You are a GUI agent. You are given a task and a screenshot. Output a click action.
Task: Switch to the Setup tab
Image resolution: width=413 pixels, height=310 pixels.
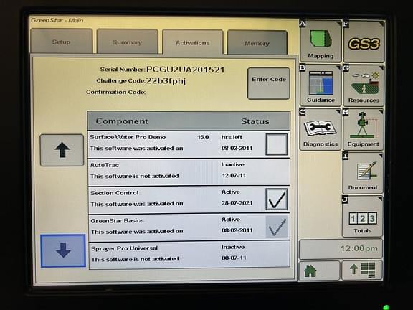pos(61,42)
